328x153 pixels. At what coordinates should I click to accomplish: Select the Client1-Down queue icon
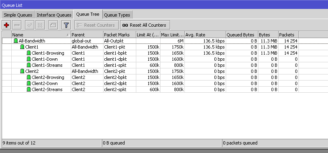[29, 59]
